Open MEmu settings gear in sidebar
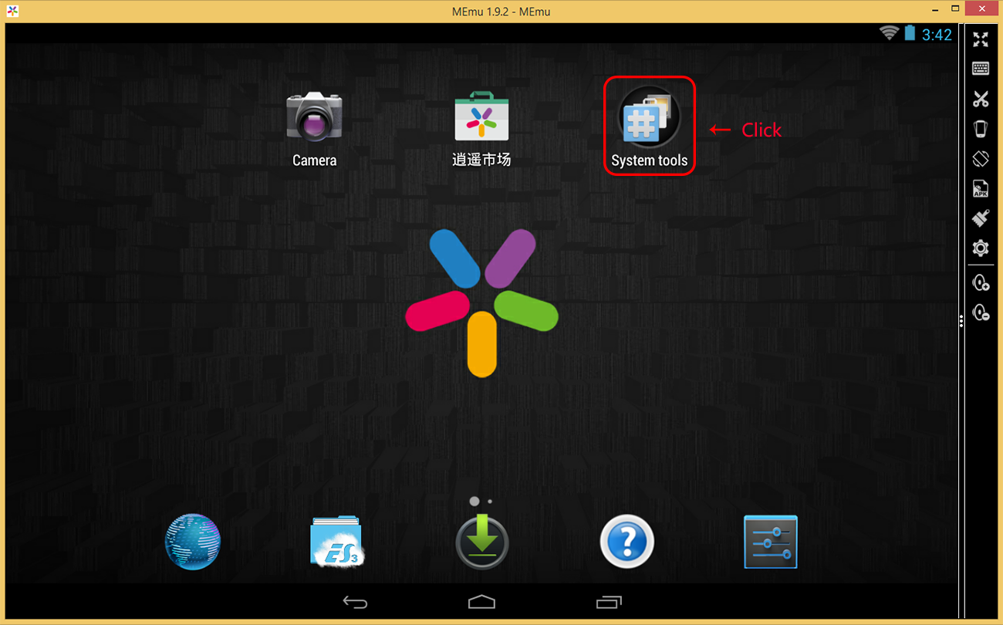This screenshot has width=1003, height=625. pos(980,248)
